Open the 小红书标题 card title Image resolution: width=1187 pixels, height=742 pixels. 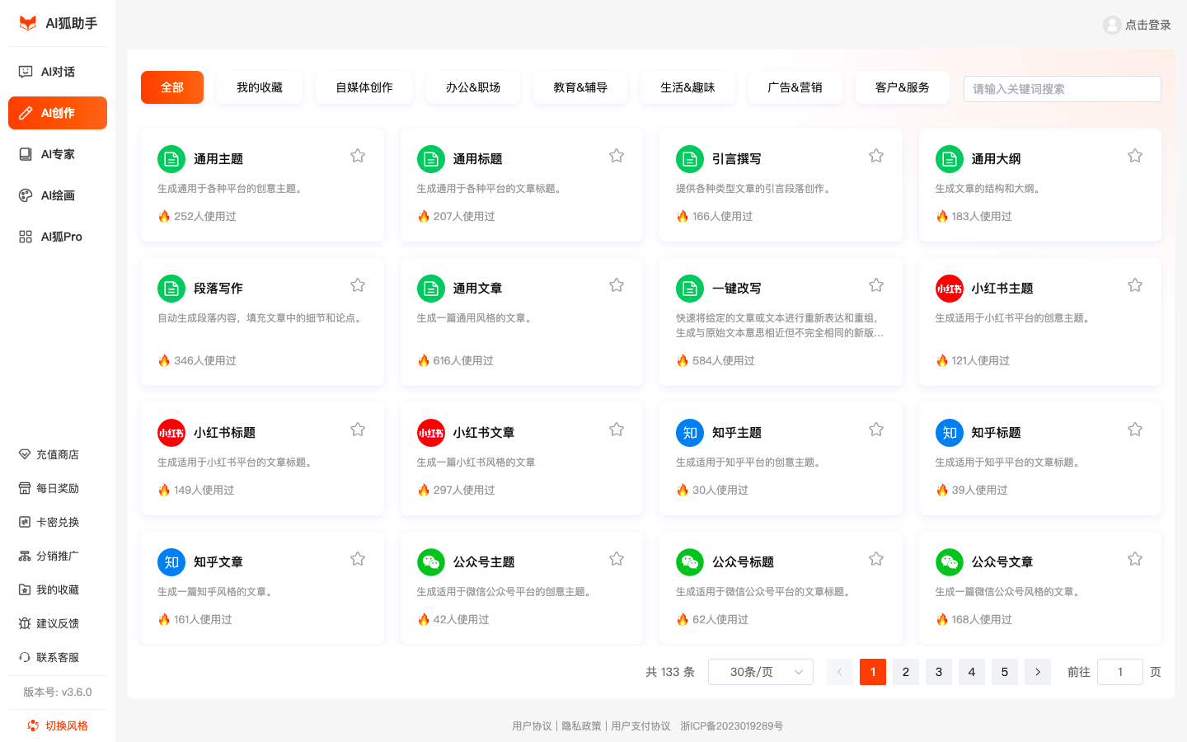click(x=224, y=433)
